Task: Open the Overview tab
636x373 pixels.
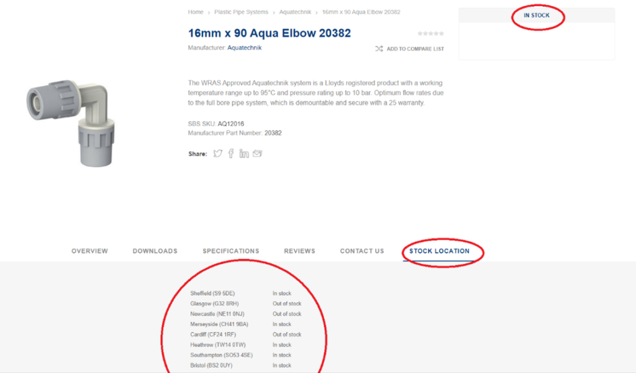Action: (x=89, y=251)
